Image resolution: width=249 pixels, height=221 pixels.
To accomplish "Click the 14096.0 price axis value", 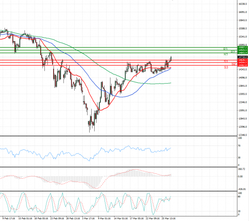I will (243, 78).
